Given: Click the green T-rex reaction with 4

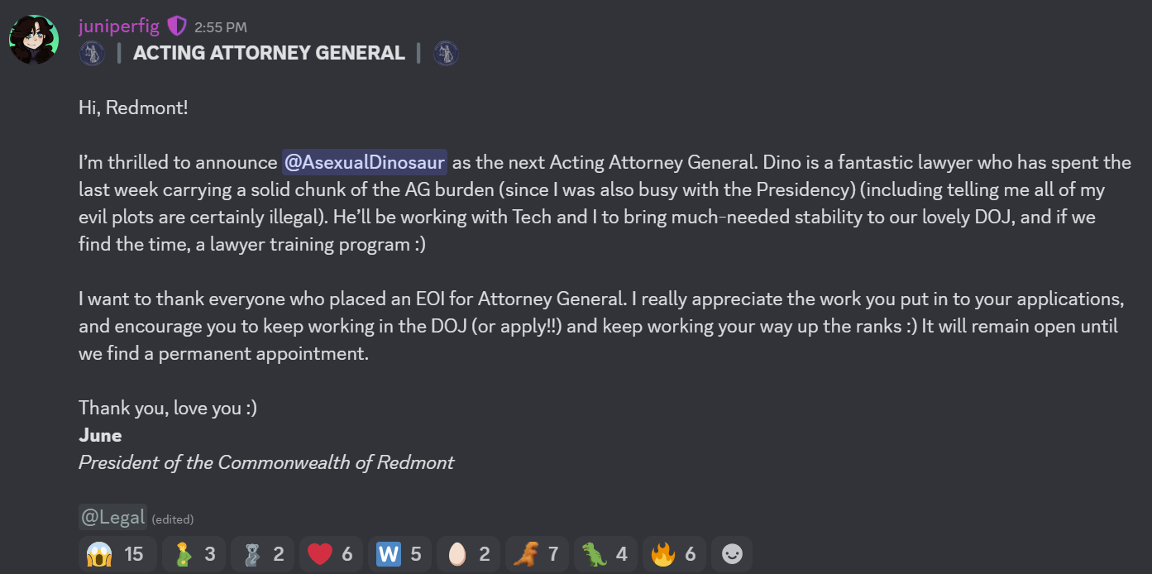Looking at the screenshot, I should pyautogui.click(x=605, y=554).
